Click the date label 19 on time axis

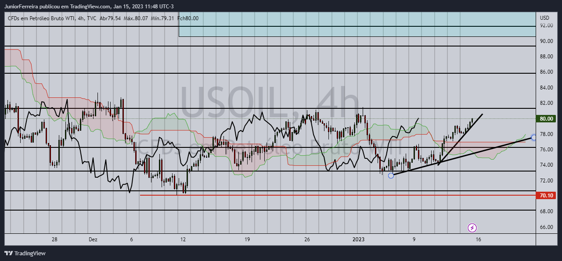pos(247,240)
